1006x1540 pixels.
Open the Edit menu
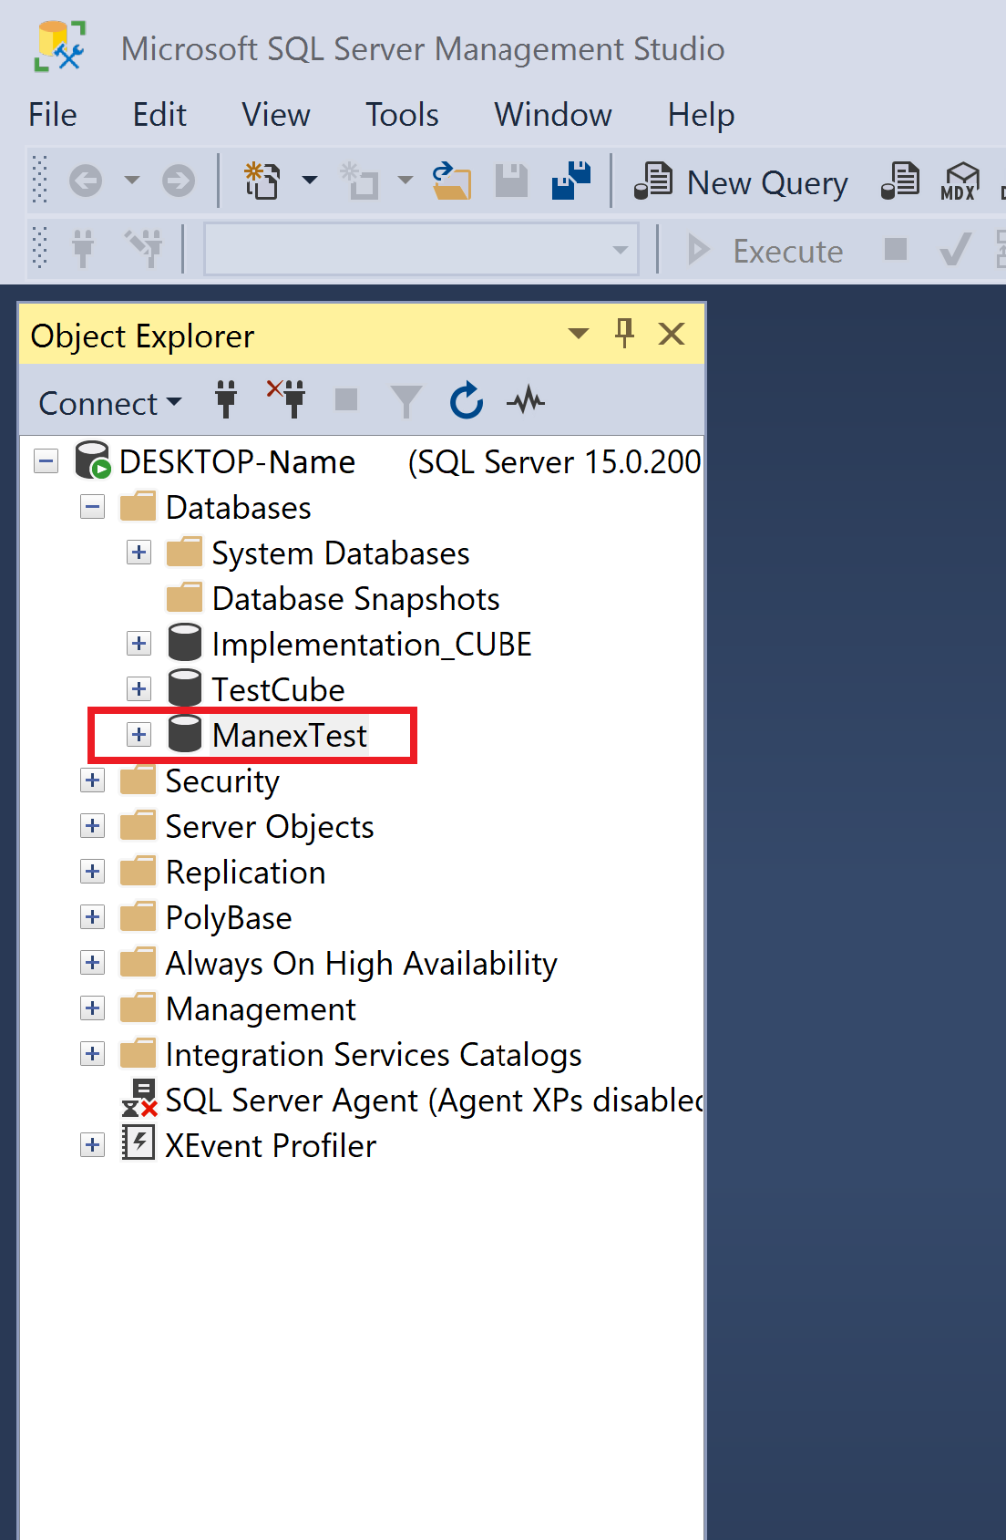coord(159,115)
